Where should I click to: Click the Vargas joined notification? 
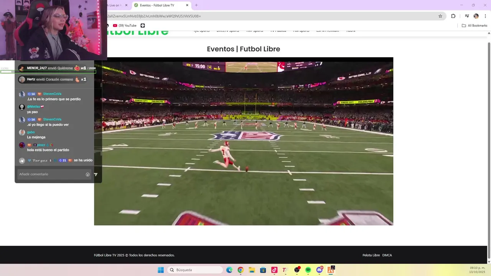click(x=56, y=160)
